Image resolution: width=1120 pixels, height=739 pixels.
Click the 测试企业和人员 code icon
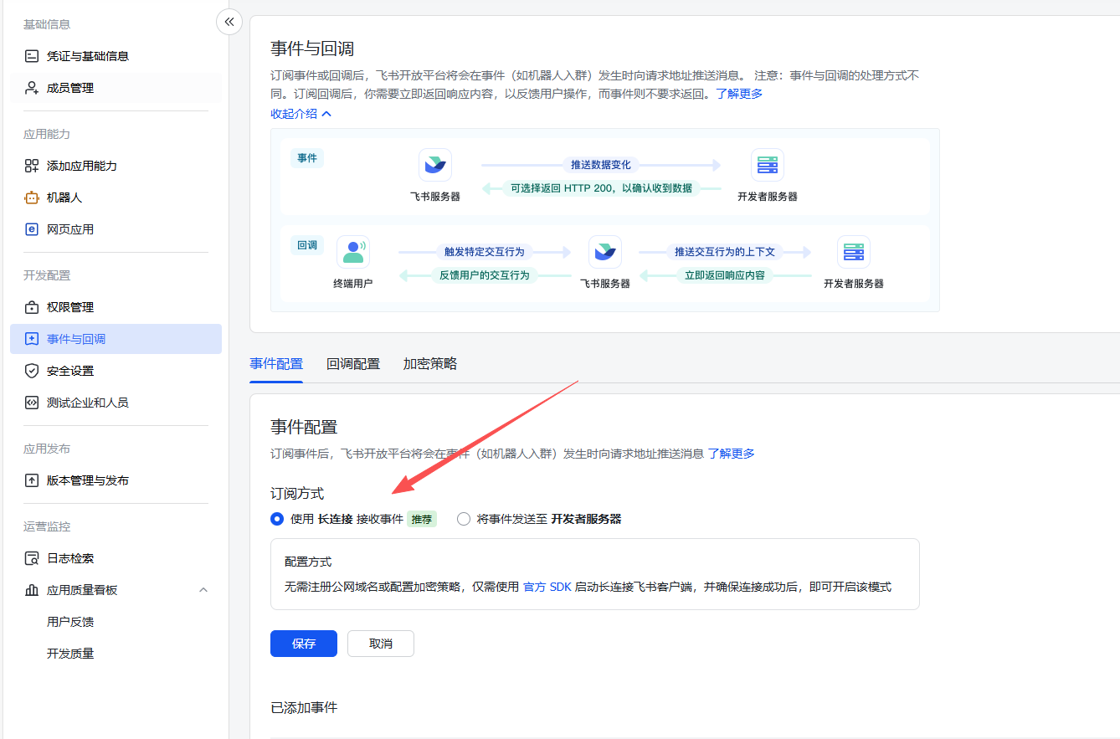(x=32, y=403)
